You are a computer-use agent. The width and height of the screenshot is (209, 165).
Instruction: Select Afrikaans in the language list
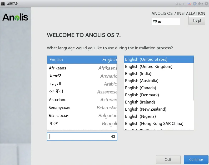point(82,68)
